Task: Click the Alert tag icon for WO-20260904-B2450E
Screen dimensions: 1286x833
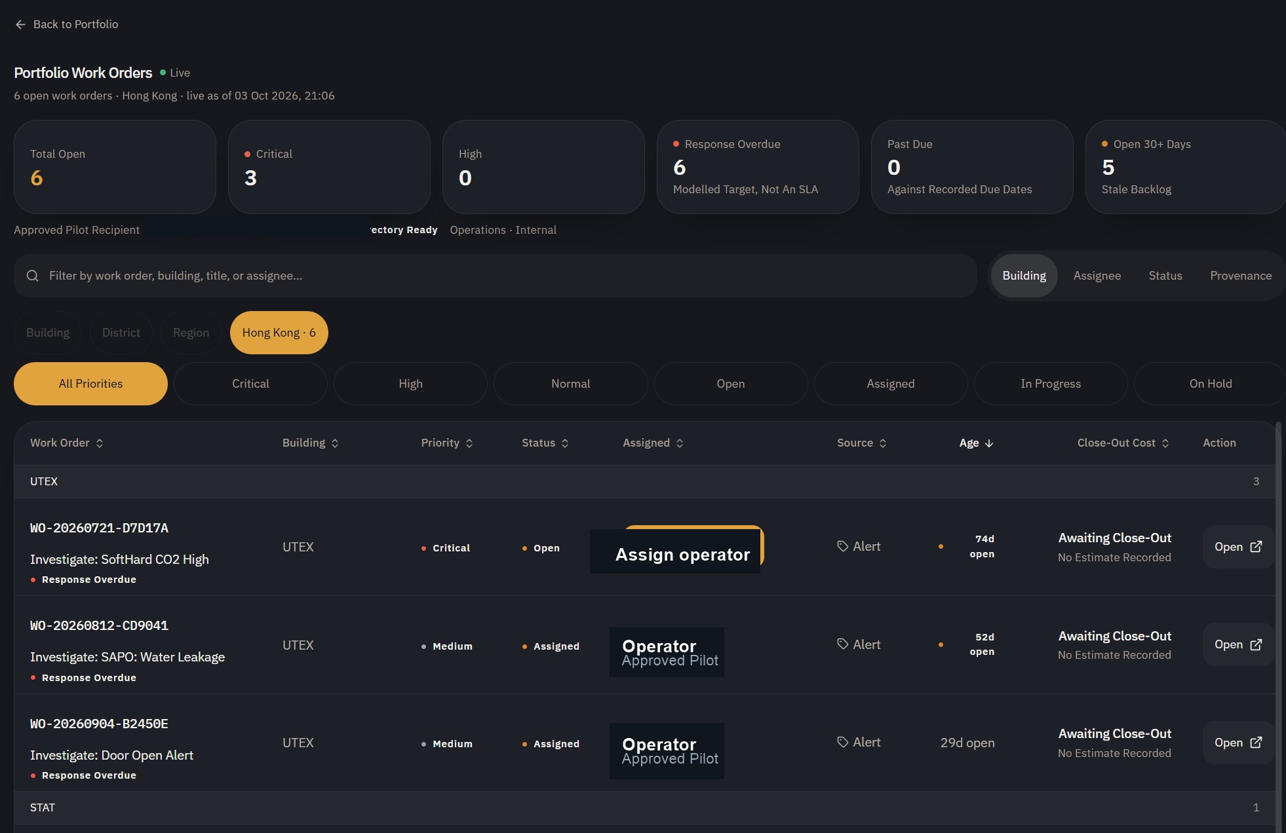Action: pyautogui.click(x=843, y=742)
